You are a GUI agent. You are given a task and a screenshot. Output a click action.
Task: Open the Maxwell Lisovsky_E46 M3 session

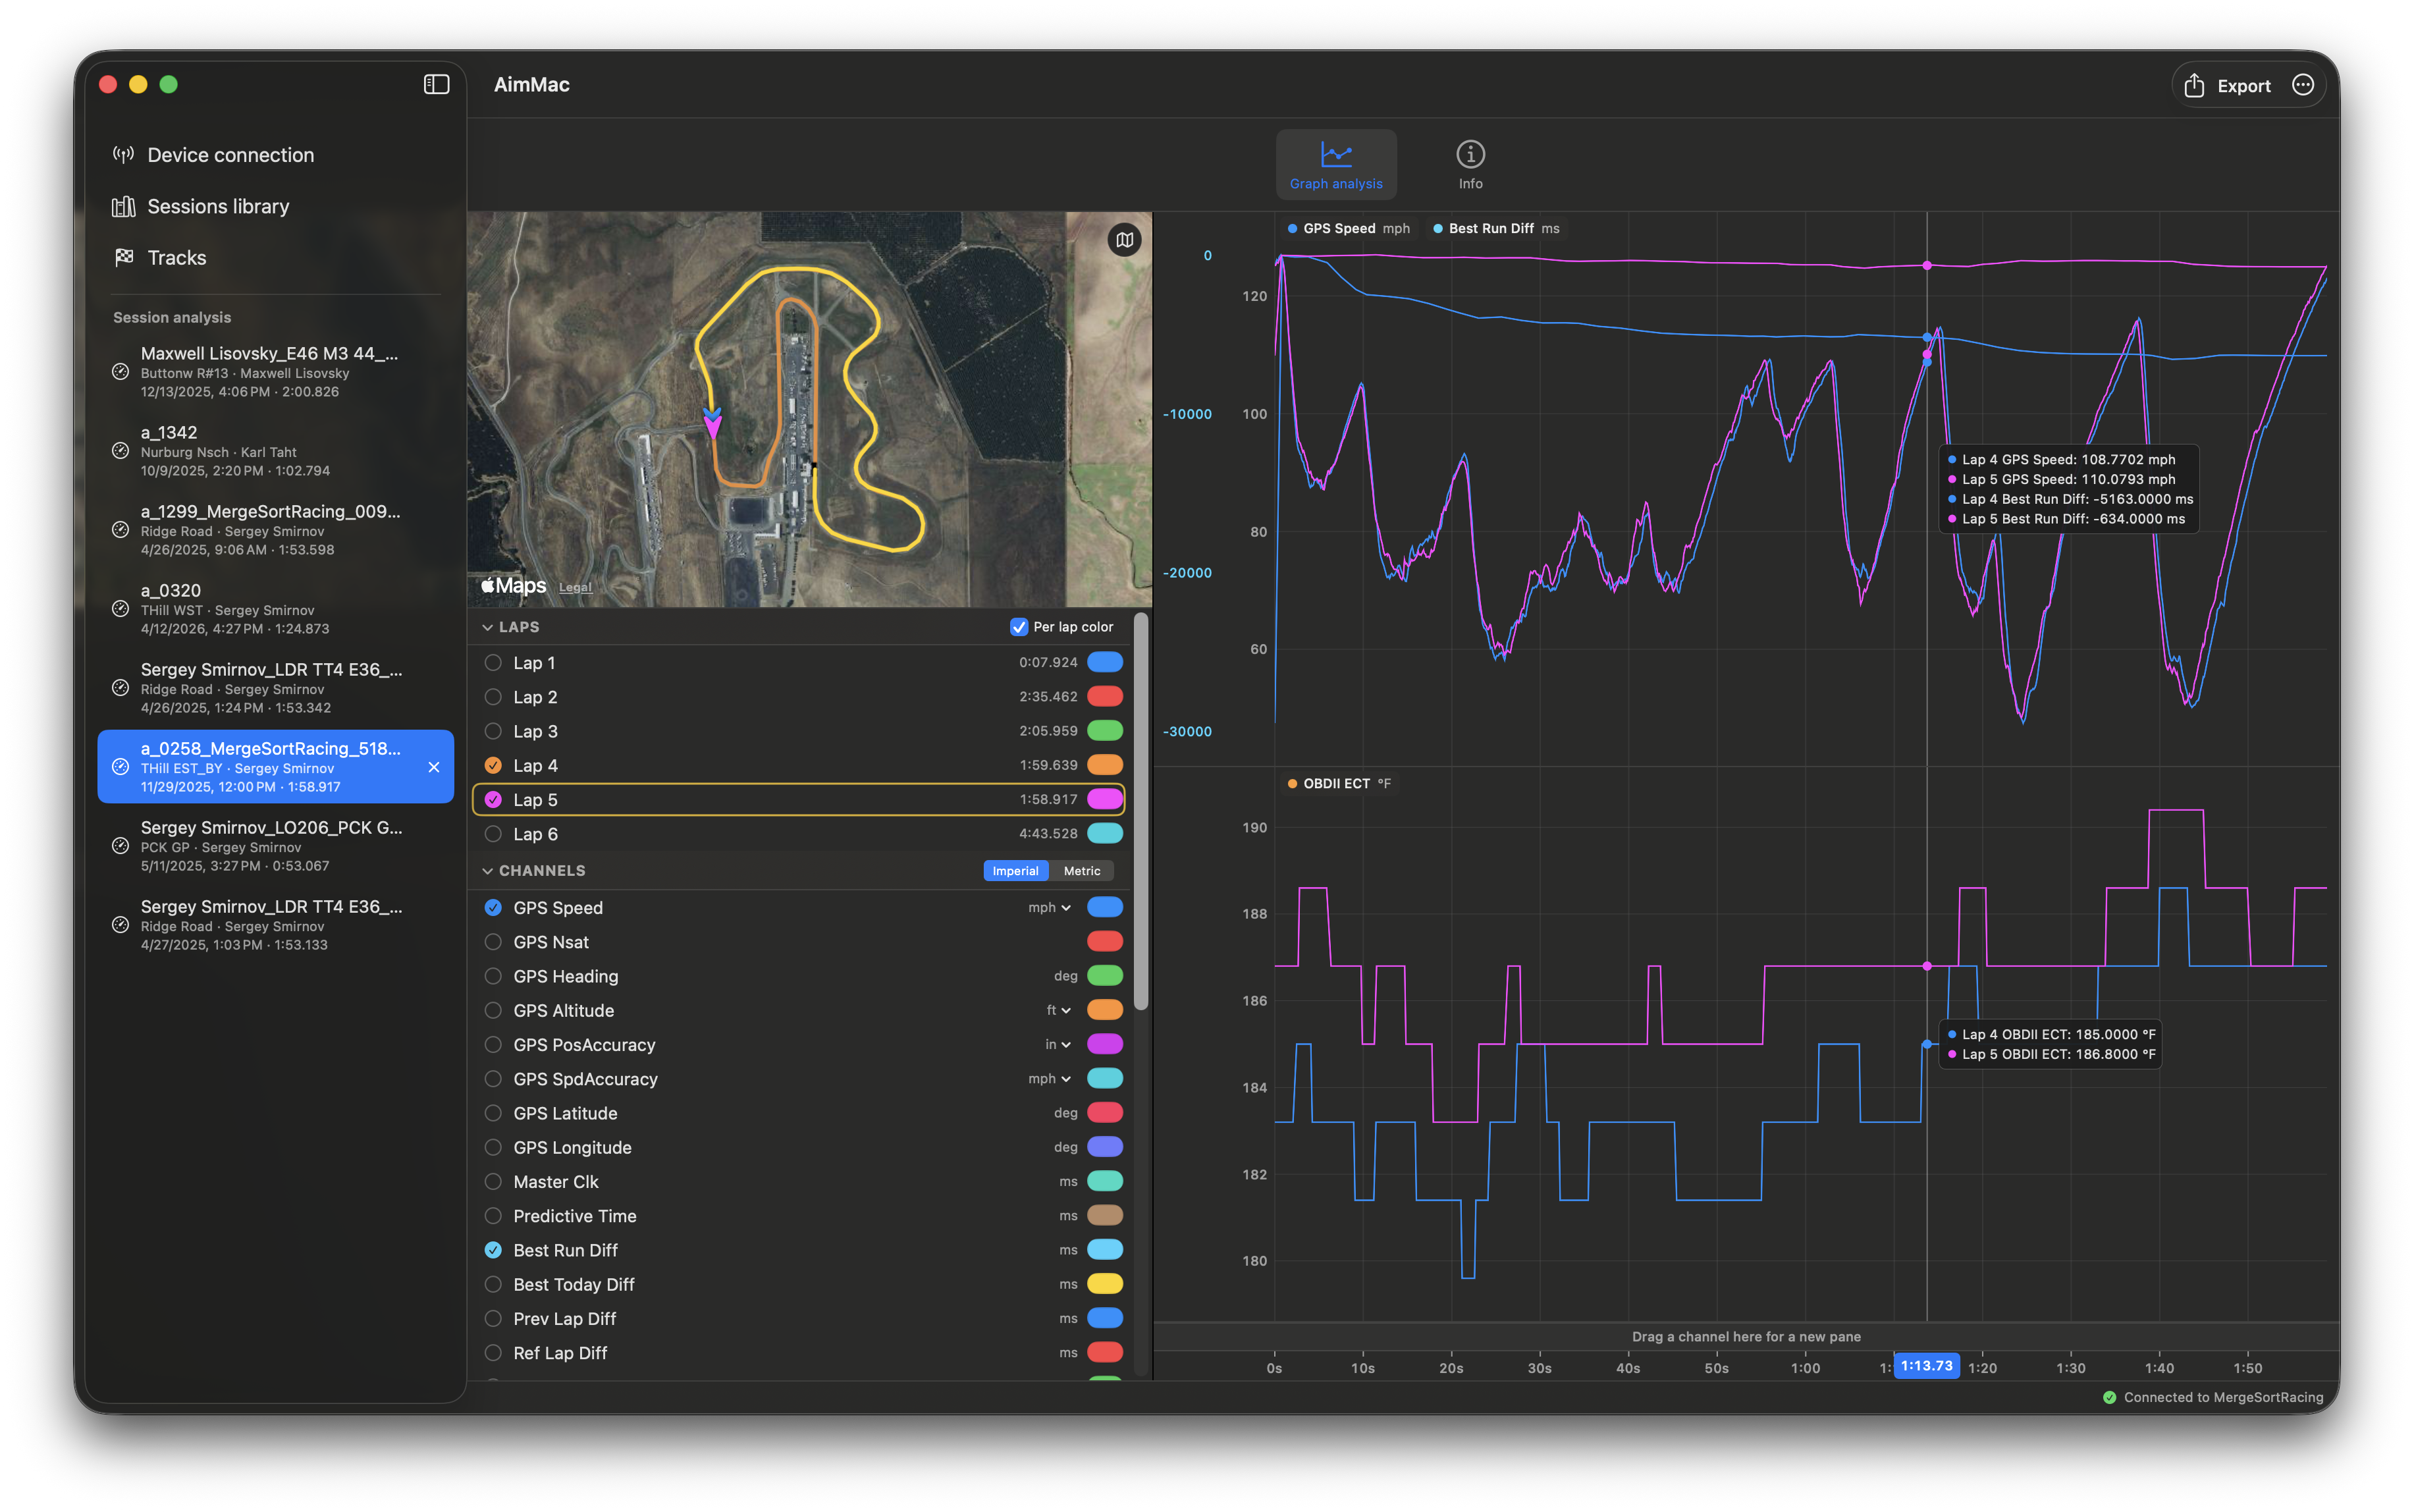tap(275, 372)
